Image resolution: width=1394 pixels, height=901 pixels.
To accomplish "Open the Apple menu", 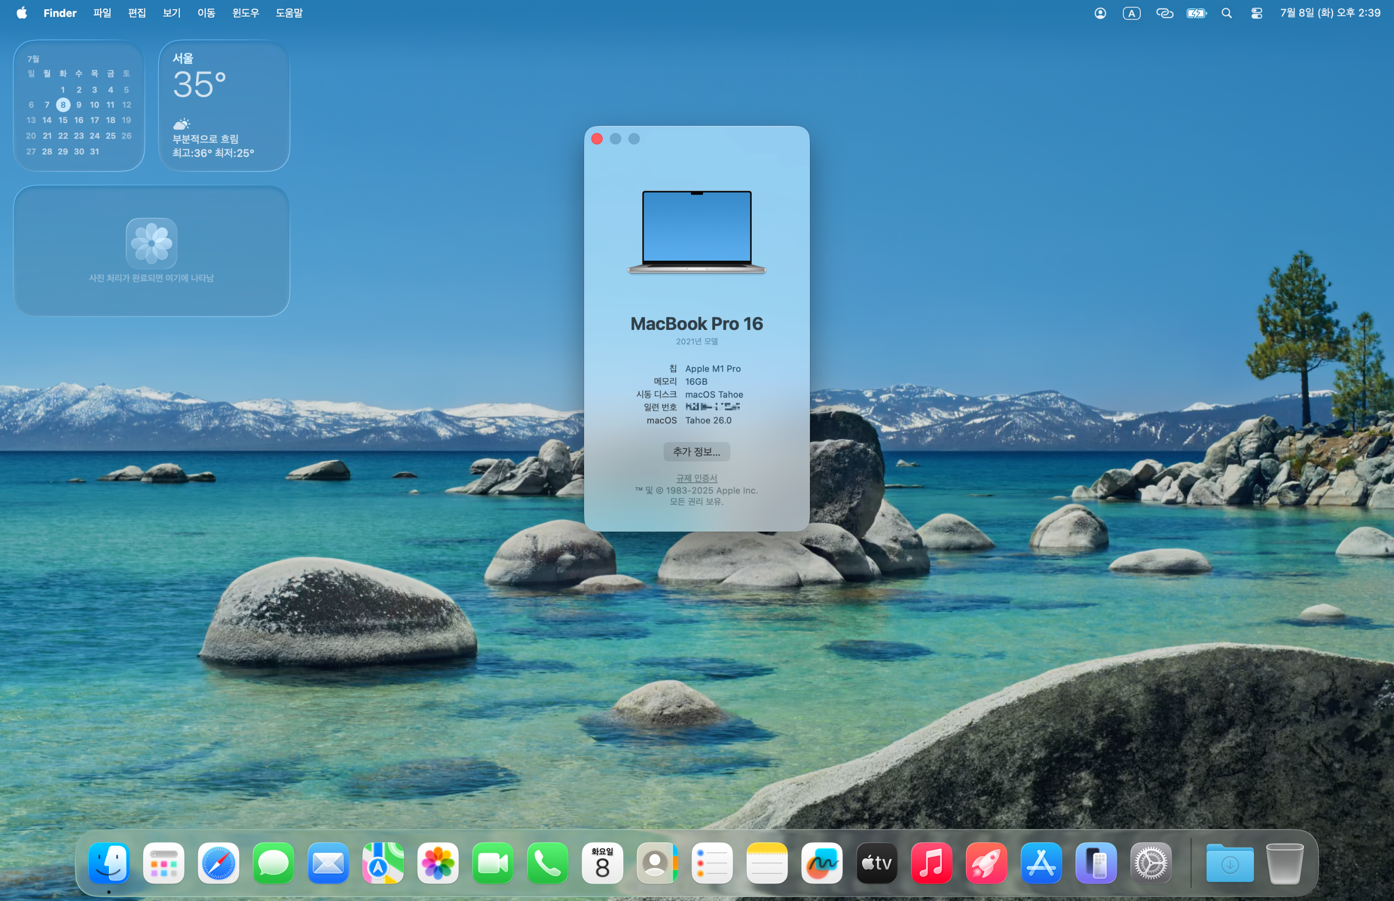I will pos(22,13).
